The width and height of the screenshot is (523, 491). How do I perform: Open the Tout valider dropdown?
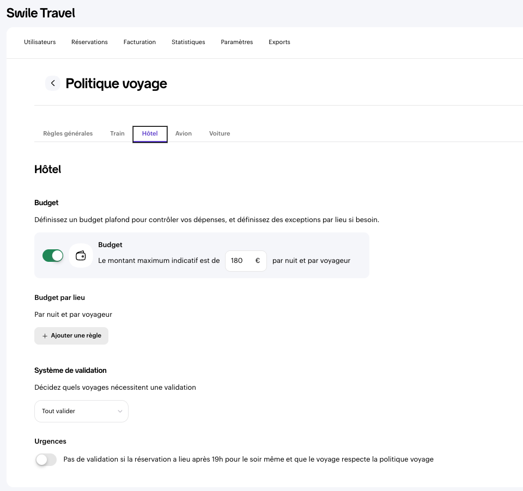point(81,411)
